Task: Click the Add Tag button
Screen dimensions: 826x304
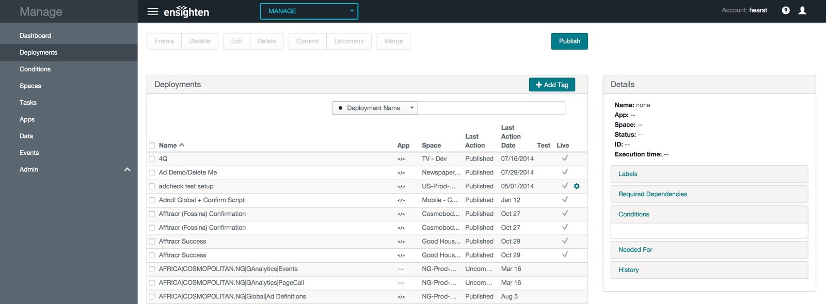Action: (x=552, y=85)
